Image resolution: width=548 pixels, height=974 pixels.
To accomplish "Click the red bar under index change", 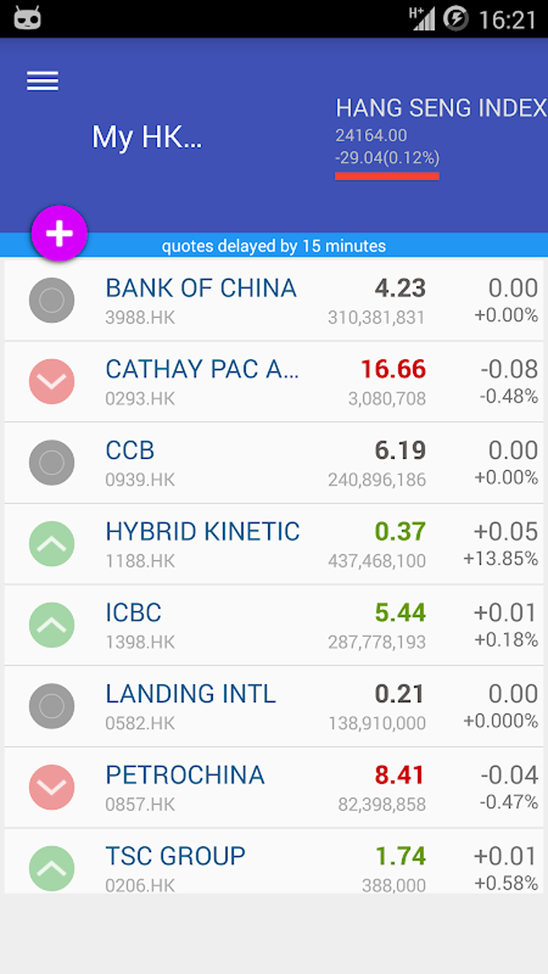I will pos(387,176).
